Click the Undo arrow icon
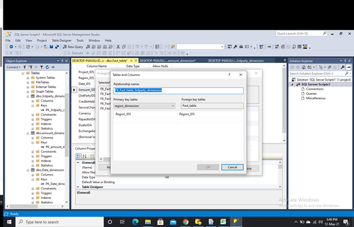354x227 pixels. pyautogui.click(x=137, y=47)
